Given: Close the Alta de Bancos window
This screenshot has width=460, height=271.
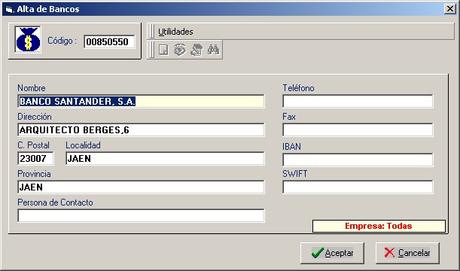Looking at the screenshot, I should pyautogui.click(x=449, y=9).
